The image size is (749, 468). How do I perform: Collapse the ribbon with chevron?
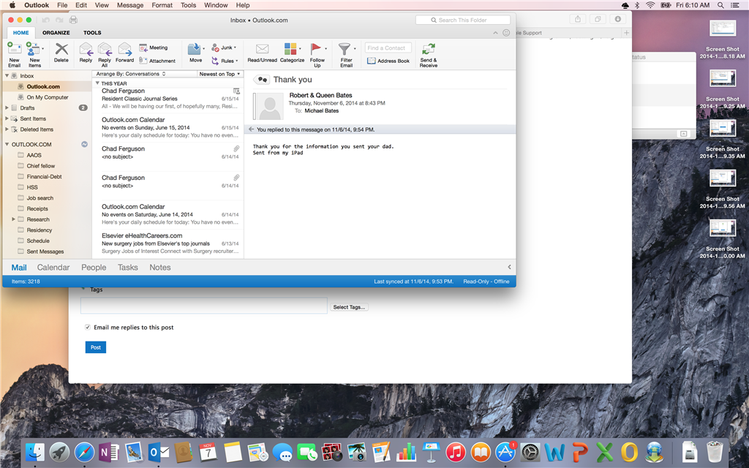pyautogui.click(x=495, y=33)
